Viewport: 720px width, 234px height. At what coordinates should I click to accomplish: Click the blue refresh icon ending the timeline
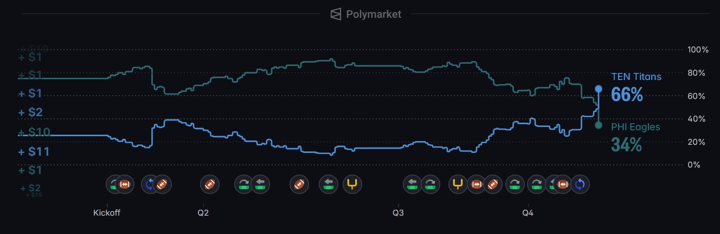coord(580,184)
